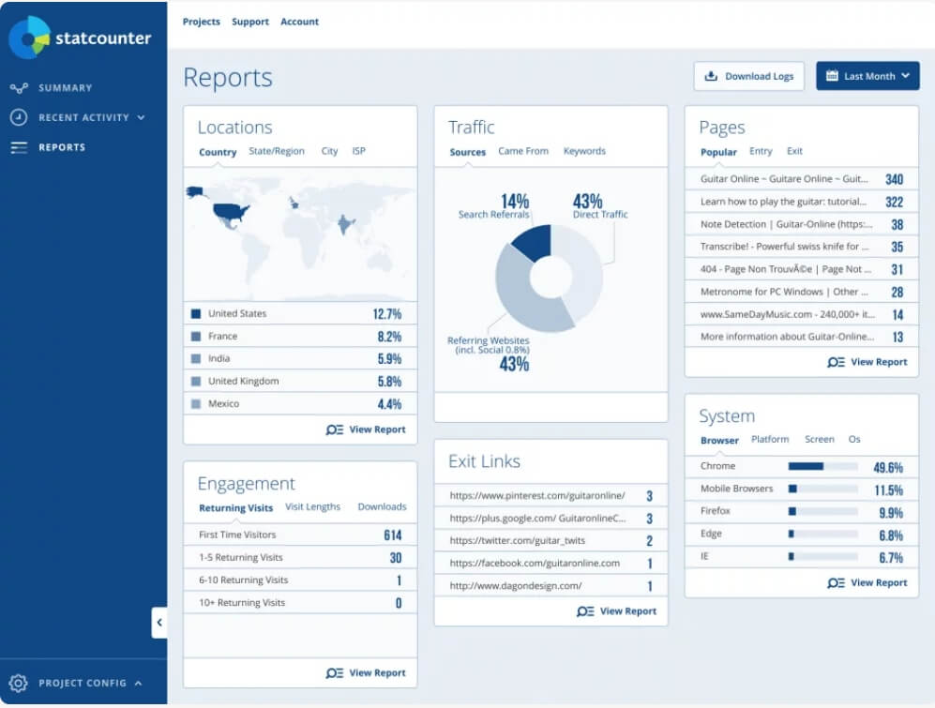The height and width of the screenshot is (708, 935).
Task: Switch to the Exit tab in Pages
Action: point(794,152)
